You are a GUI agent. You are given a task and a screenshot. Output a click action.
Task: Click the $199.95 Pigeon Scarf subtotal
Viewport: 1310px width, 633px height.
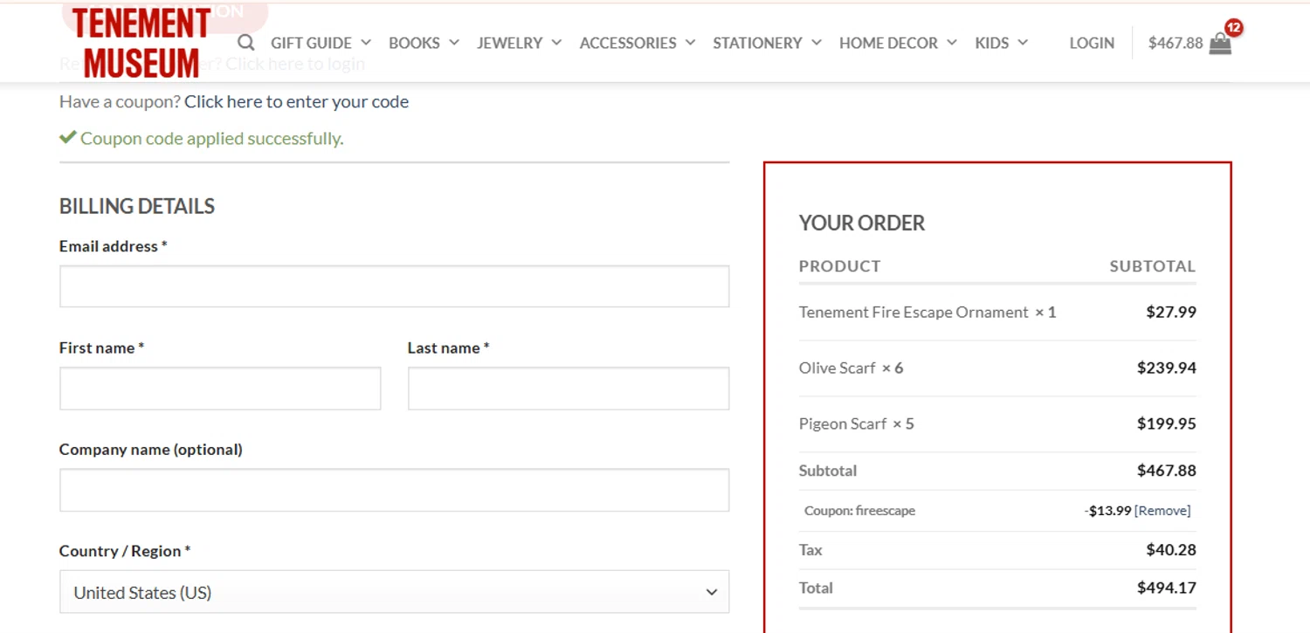[x=1166, y=423]
